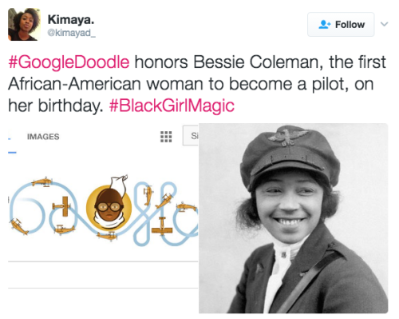Image resolution: width=399 pixels, height=319 pixels.
Task: Click the eagle badge on the cap
Action: coord(289,135)
